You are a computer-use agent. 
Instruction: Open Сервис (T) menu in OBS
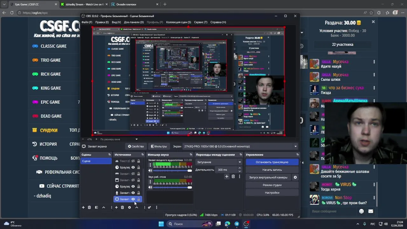coord(201,22)
